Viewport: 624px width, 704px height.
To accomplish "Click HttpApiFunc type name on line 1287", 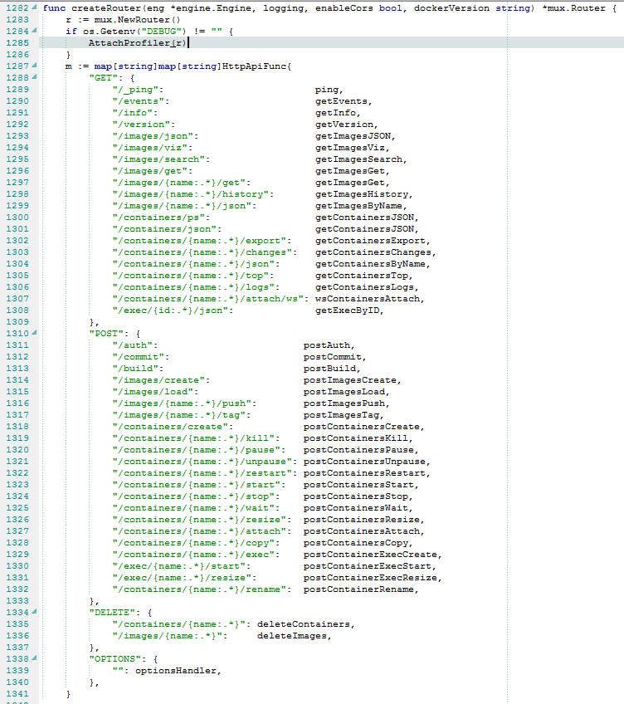I will (254, 66).
